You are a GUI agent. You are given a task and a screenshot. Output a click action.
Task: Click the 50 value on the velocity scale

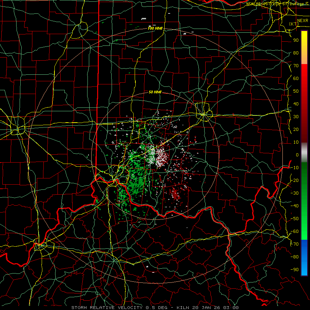click(296, 91)
